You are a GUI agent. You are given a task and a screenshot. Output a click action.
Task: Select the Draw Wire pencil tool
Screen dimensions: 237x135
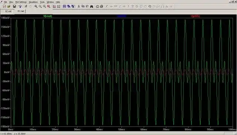(107, 6)
